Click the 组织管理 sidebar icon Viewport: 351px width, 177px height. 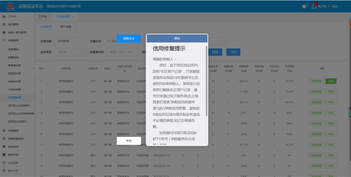coord(4,24)
